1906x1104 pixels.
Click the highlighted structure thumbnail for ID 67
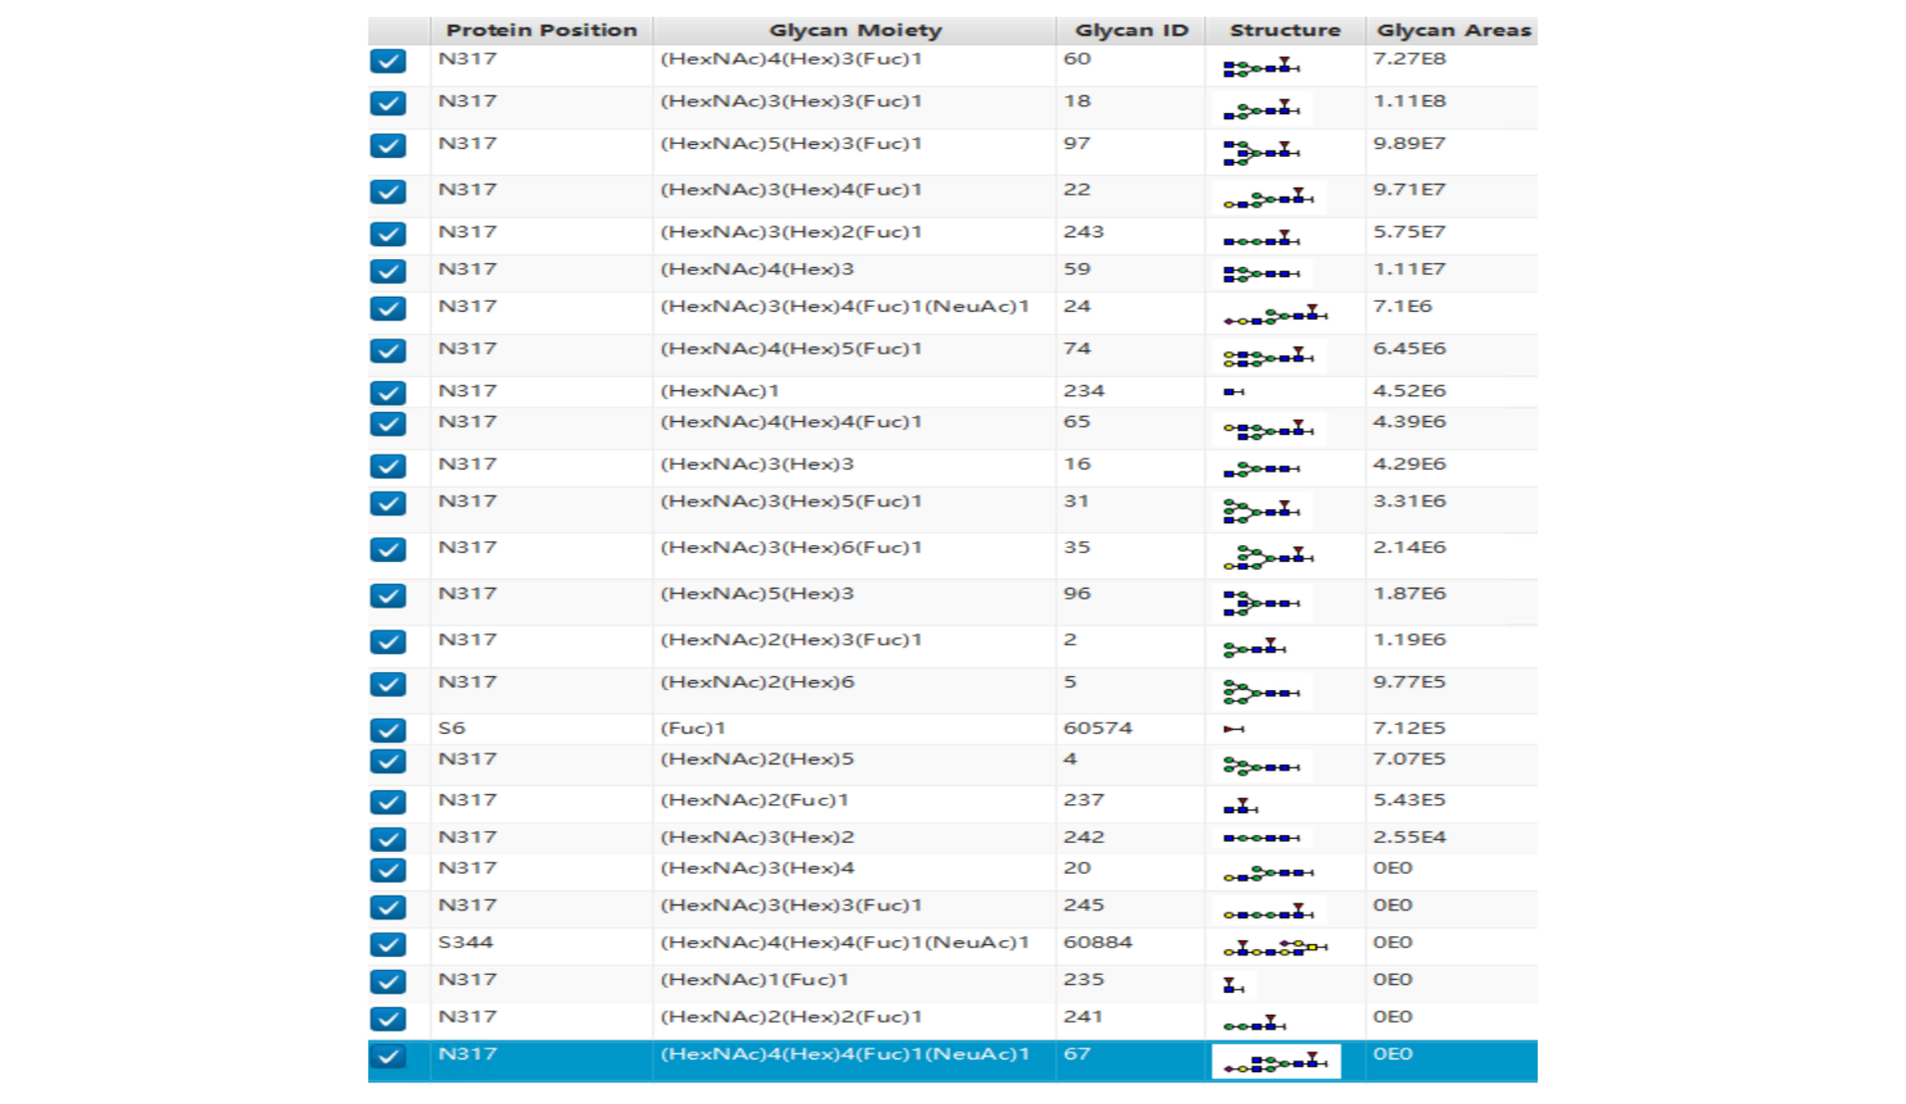click(1275, 1062)
